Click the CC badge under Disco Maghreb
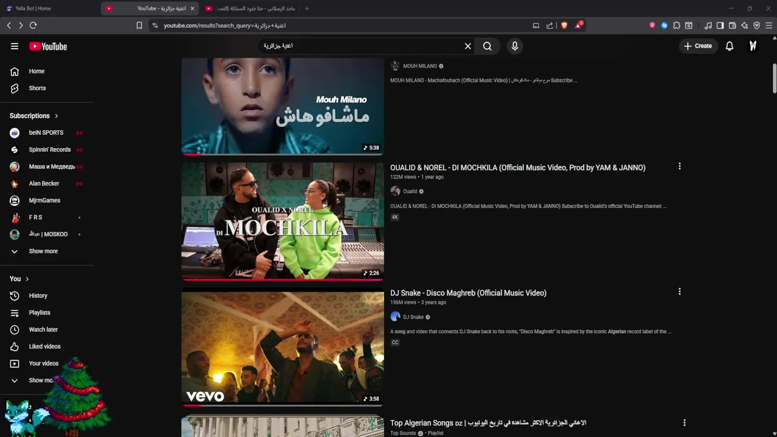777x437 pixels. click(395, 342)
